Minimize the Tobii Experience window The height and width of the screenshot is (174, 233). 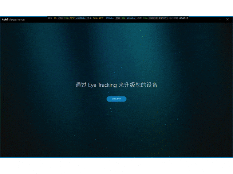point(220,19)
